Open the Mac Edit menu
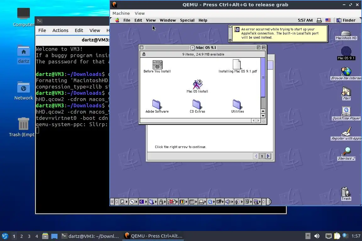The image size is (362, 241). pos(138,20)
